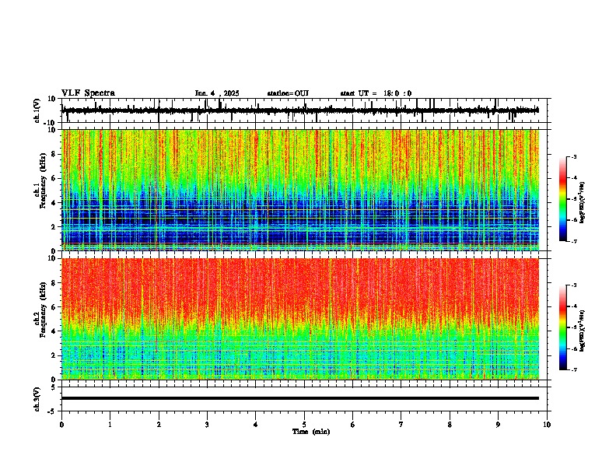Click the time axis tick label "8"
The image size is (616, 476).
pyautogui.click(x=450, y=425)
